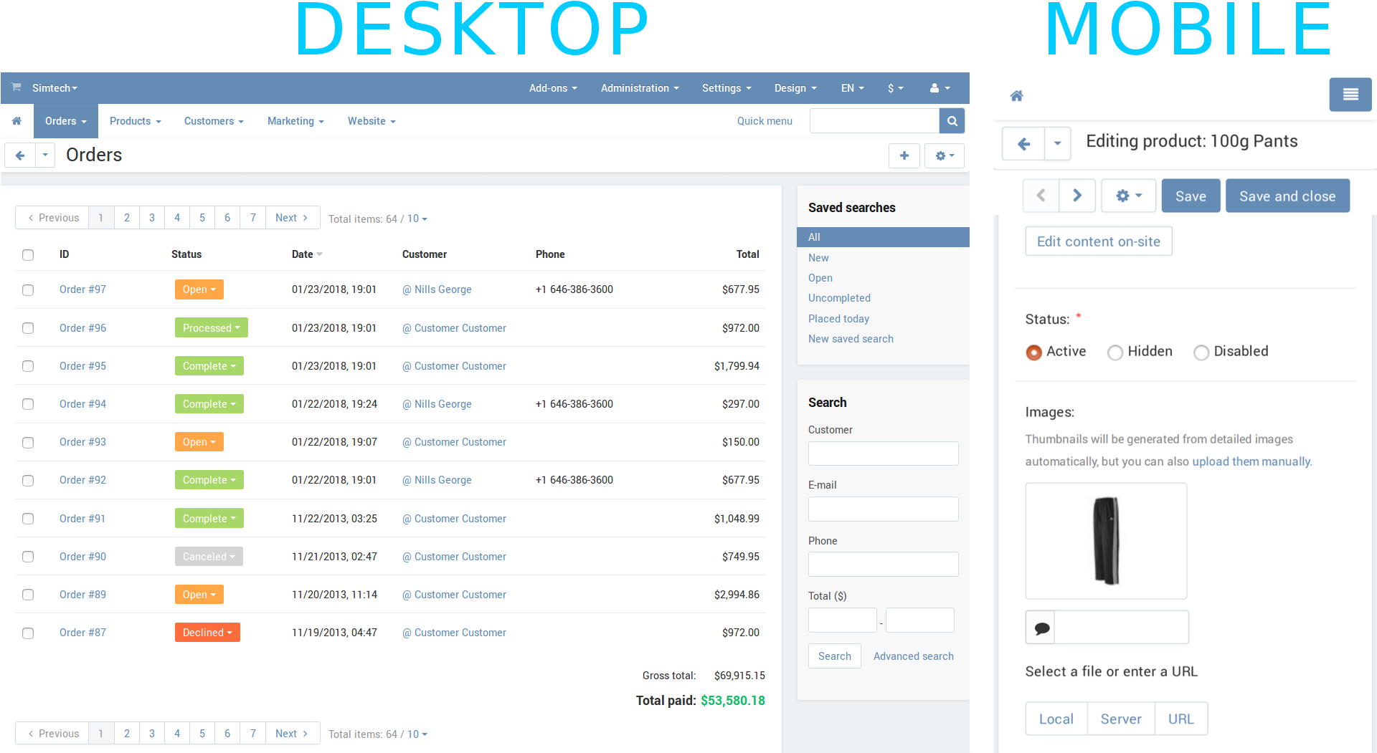Click the search magnifier icon button
1377x753 pixels.
(952, 121)
